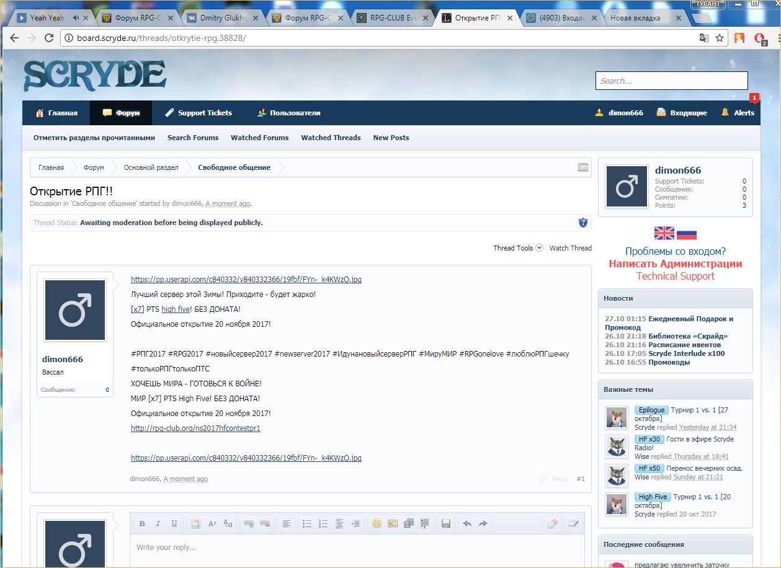Expand the text alignment dropdown in editor

[286, 523]
